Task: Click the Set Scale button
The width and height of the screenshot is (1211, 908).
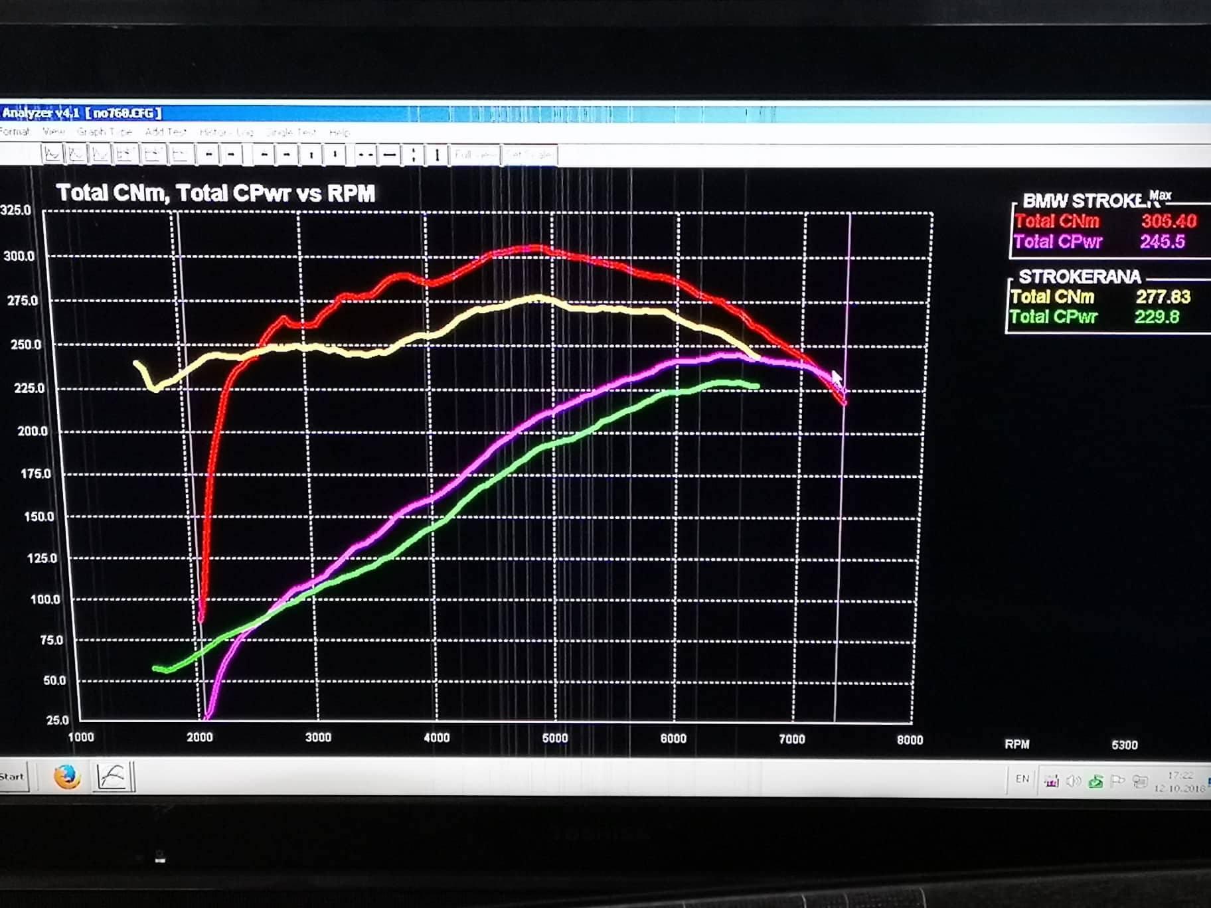Action: [528, 155]
